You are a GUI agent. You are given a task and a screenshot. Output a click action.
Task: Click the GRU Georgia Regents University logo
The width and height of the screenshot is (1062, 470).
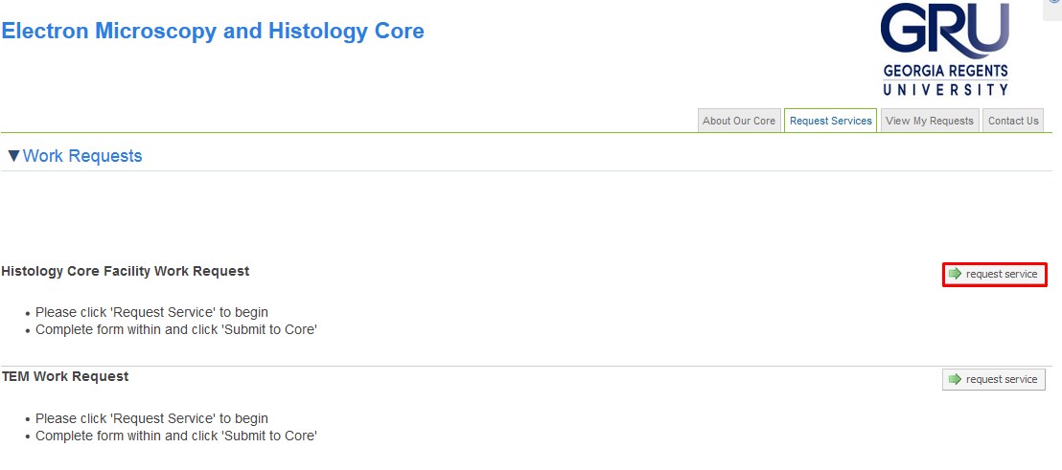(x=945, y=50)
